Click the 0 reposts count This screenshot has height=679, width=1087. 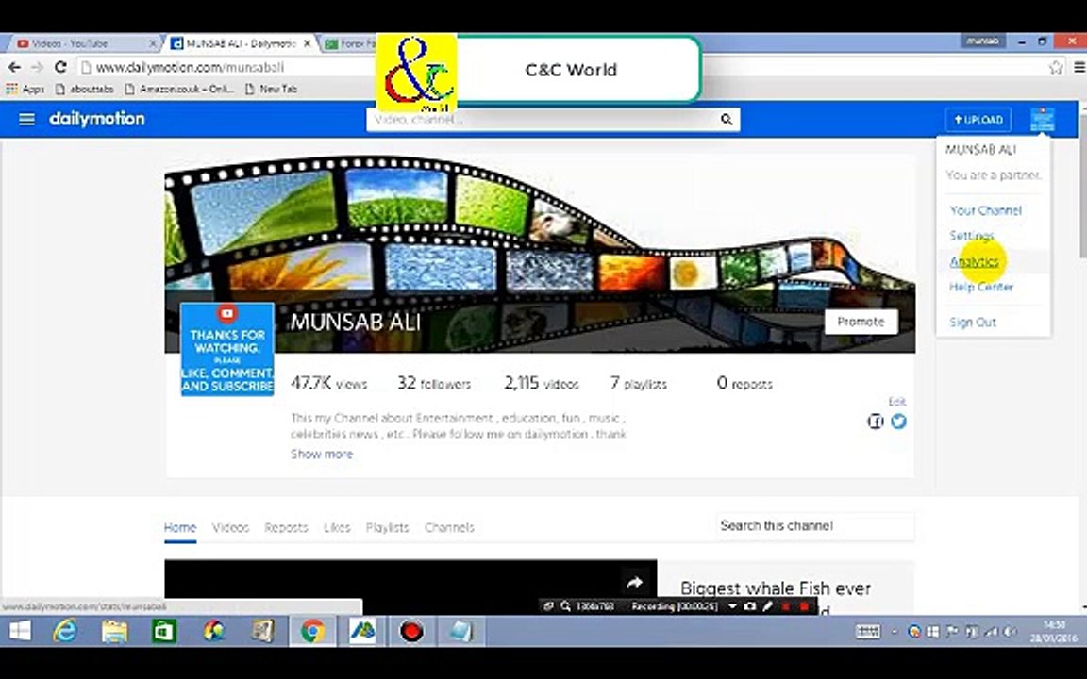pos(744,383)
